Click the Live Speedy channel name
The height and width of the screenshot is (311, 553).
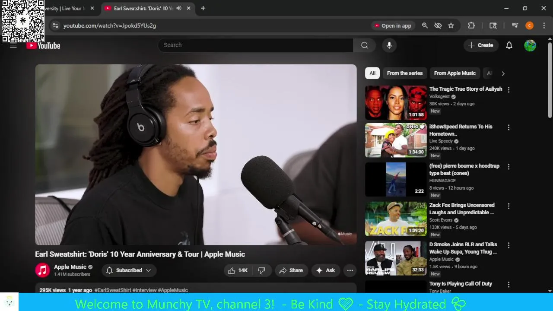click(x=441, y=141)
